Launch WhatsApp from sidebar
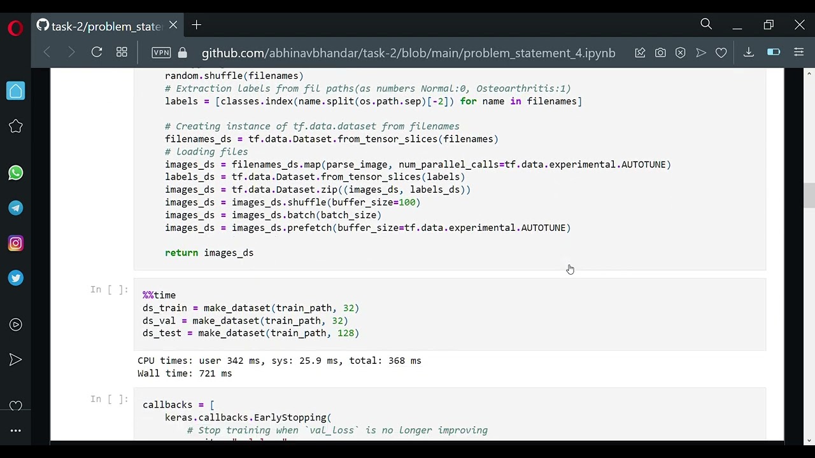 click(x=16, y=173)
